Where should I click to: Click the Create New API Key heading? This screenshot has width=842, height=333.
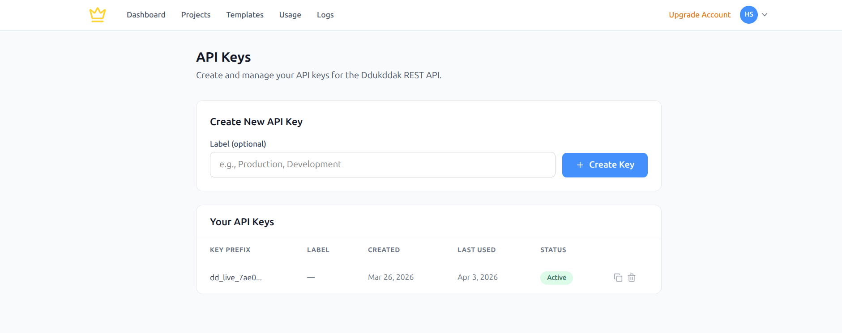point(256,122)
